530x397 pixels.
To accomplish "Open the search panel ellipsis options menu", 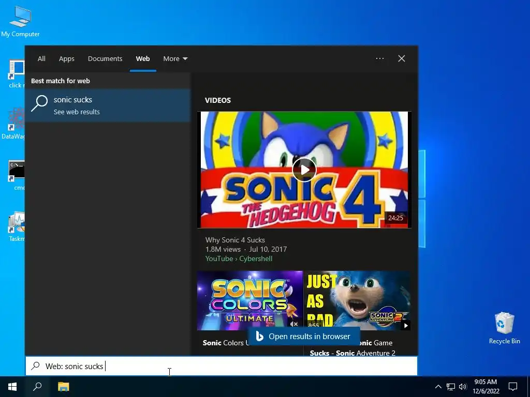I will tap(380, 58).
